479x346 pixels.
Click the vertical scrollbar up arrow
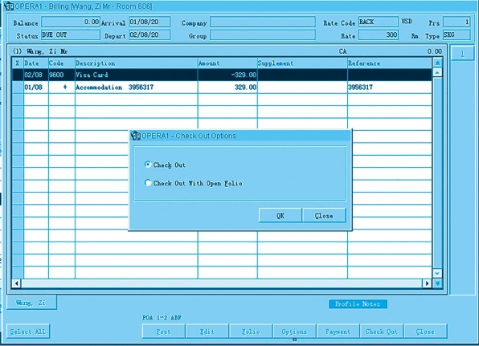click(x=437, y=72)
